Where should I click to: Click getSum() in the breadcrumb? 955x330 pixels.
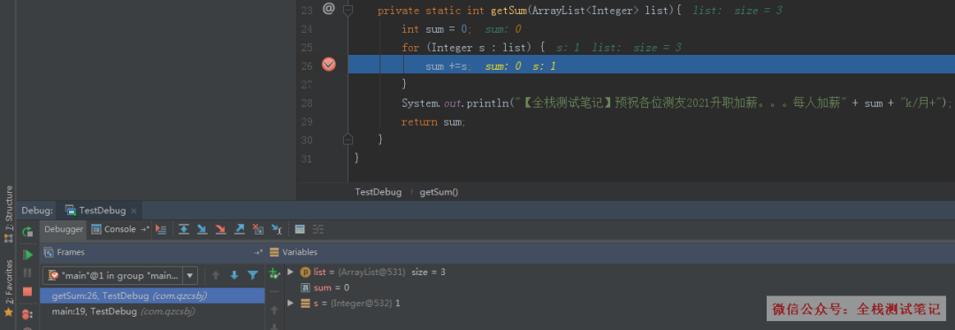[x=439, y=192]
